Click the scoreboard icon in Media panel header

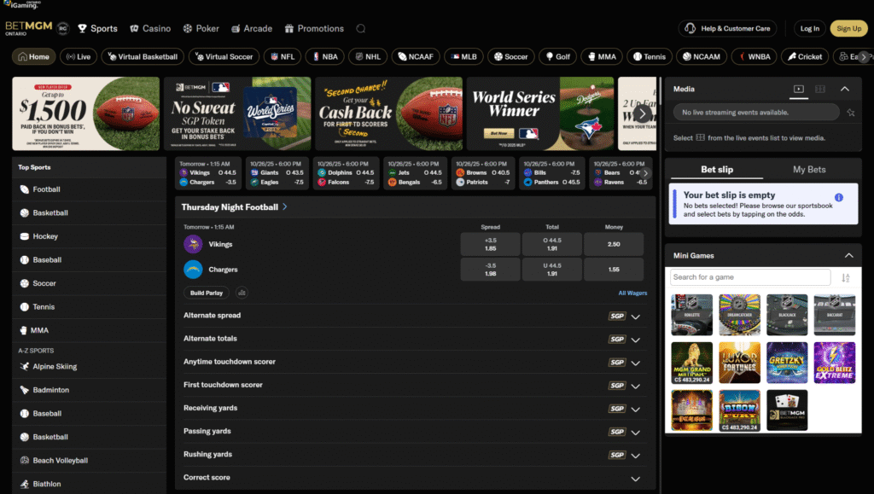point(819,89)
